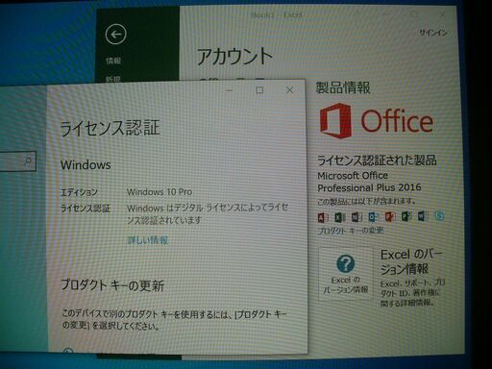Maximize the ライセンス認証 settings window
Image resolution: width=492 pixels, height=369 pixels.
(x=259, y=90)
